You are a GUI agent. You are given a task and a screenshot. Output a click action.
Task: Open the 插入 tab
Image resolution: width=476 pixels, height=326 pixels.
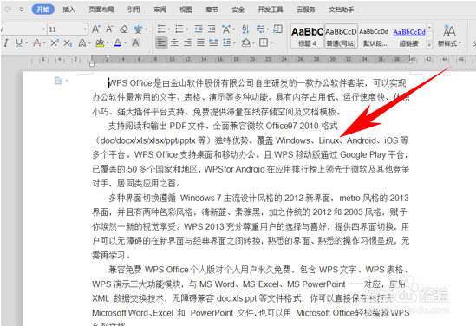68,10
